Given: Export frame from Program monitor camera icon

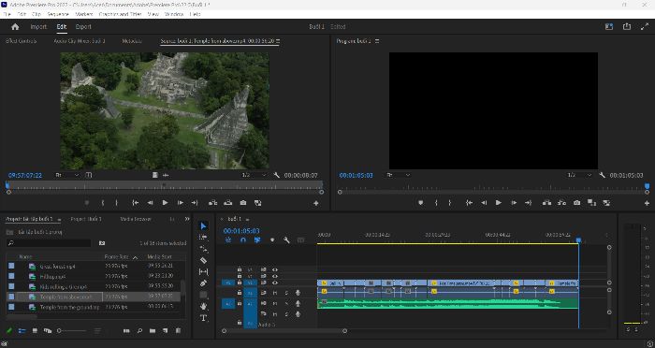Looking at the screenshot, I should 577,203.
